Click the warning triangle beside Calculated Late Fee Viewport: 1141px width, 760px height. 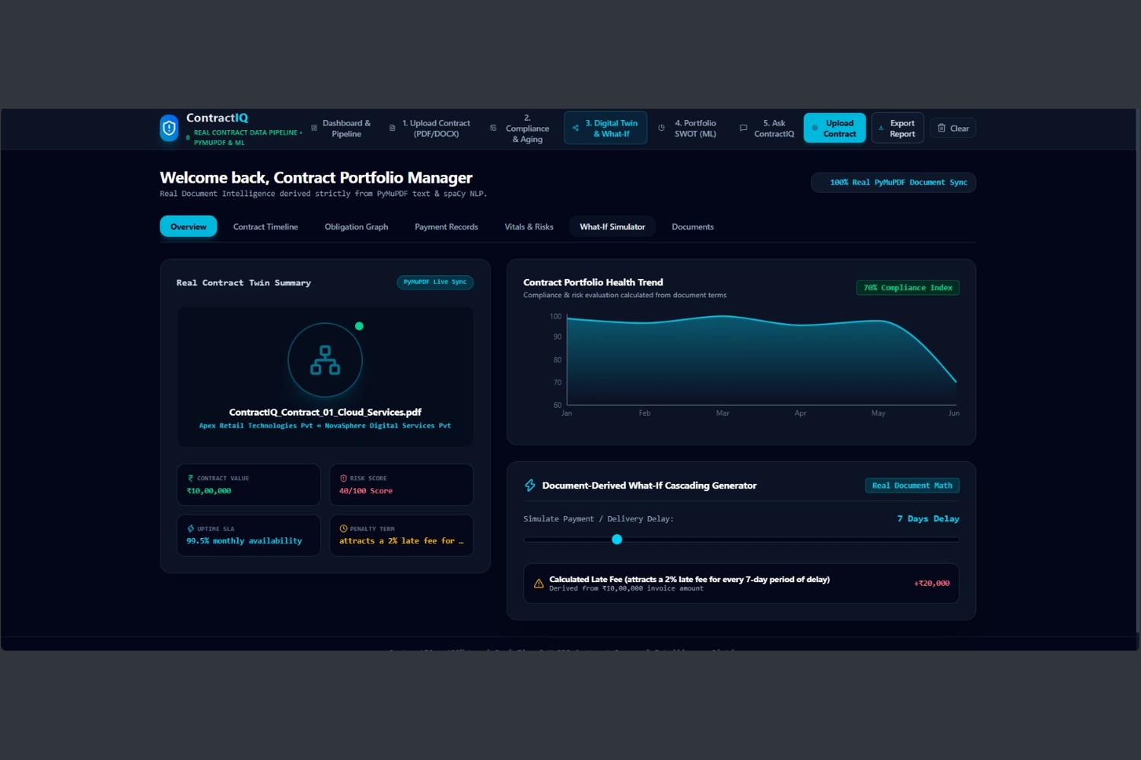tap(539, 584)
